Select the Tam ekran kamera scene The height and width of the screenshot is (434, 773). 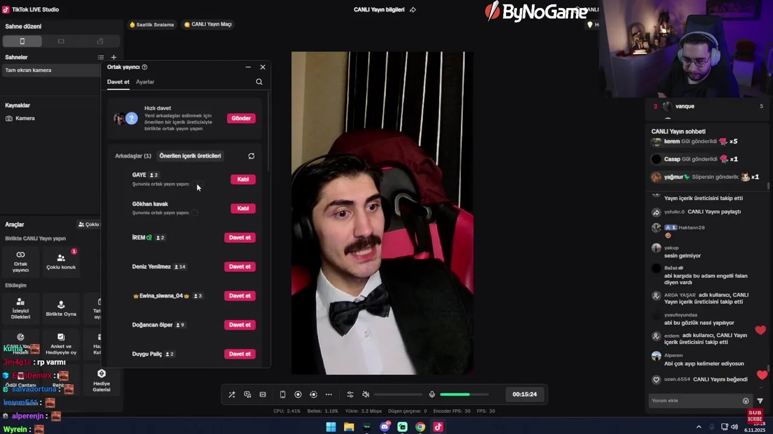51,70
